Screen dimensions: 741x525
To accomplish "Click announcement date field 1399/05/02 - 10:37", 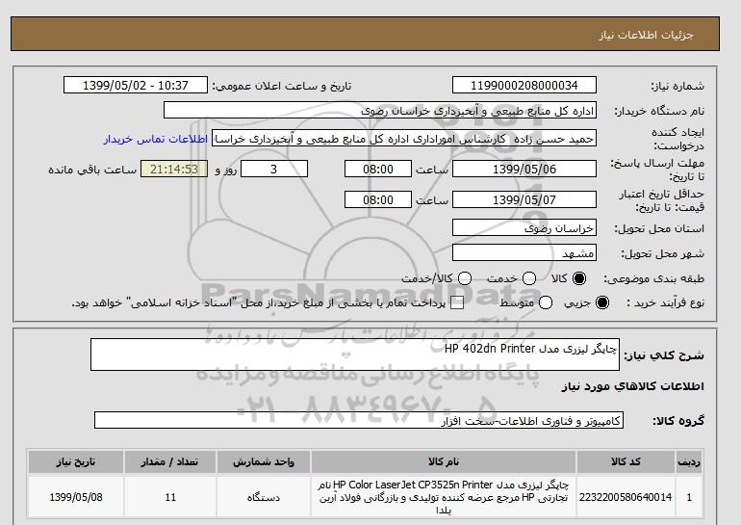I will coord(136,85).
